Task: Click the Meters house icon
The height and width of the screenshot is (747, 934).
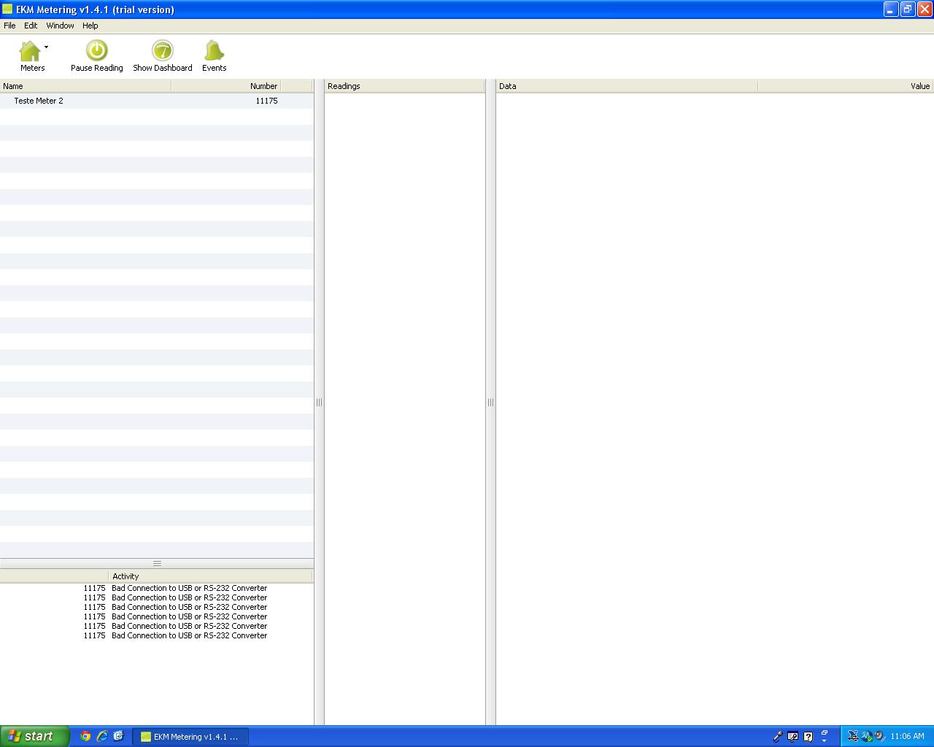Action: (x=31, y=51)
